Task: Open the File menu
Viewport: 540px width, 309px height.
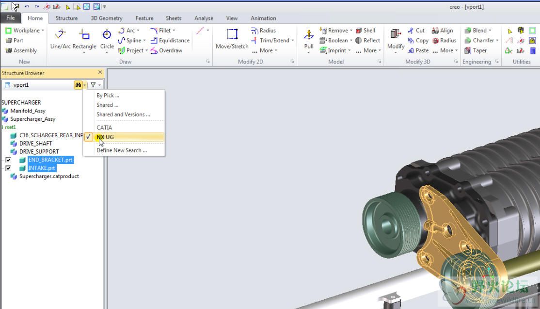Action: point(10,18)
